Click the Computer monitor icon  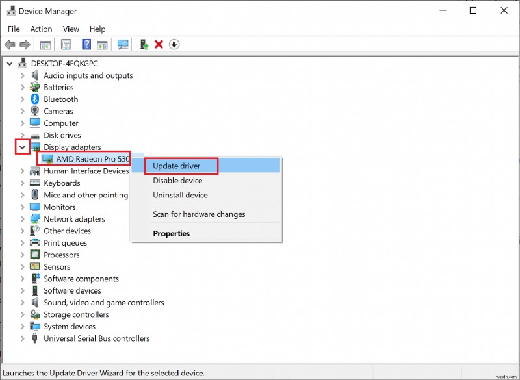click(35, 123)
